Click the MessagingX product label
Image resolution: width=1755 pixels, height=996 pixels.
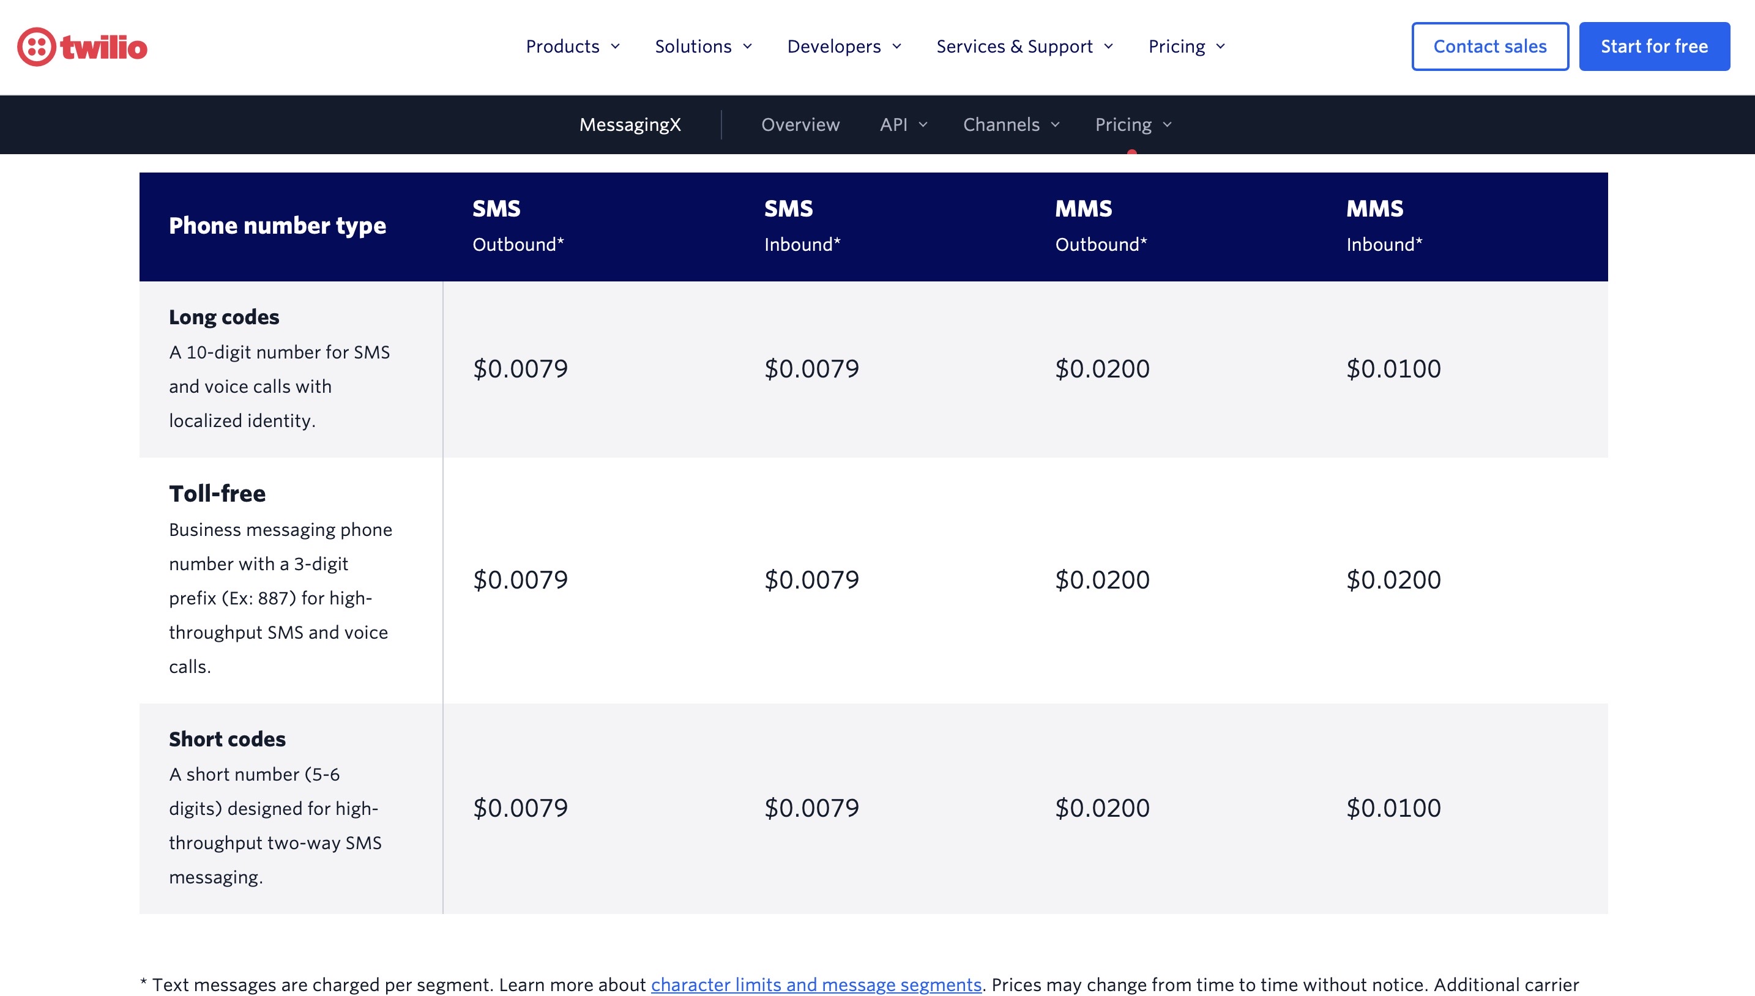(x=630, y=125)
